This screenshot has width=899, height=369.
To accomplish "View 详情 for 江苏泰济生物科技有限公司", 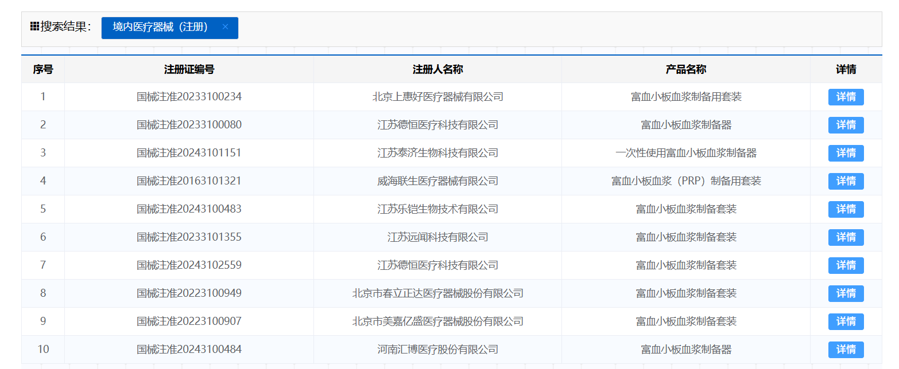I will tap(846, 153).
